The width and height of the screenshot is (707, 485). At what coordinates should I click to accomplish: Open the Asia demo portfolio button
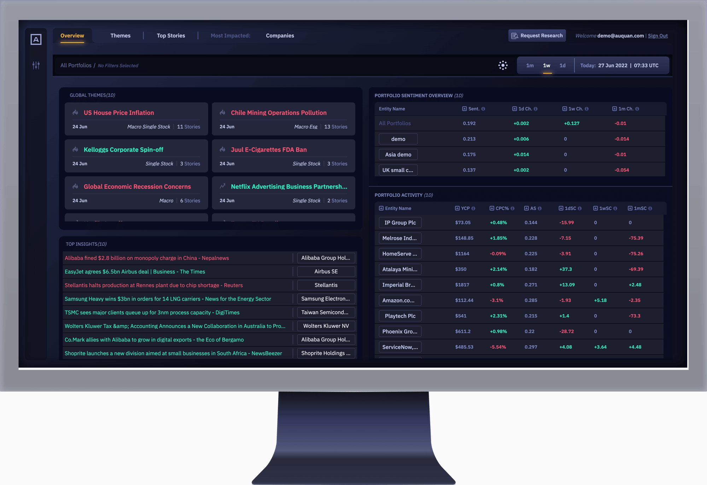point(398,154)
